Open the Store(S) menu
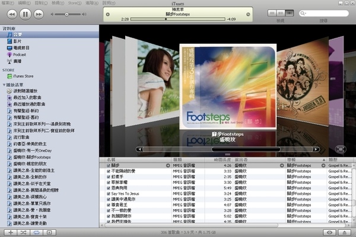 [x=75, y=3]
